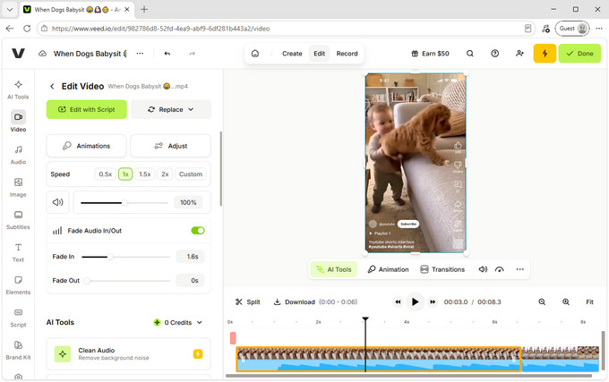Select the Clean Audio tool

(x=129, y=353)
